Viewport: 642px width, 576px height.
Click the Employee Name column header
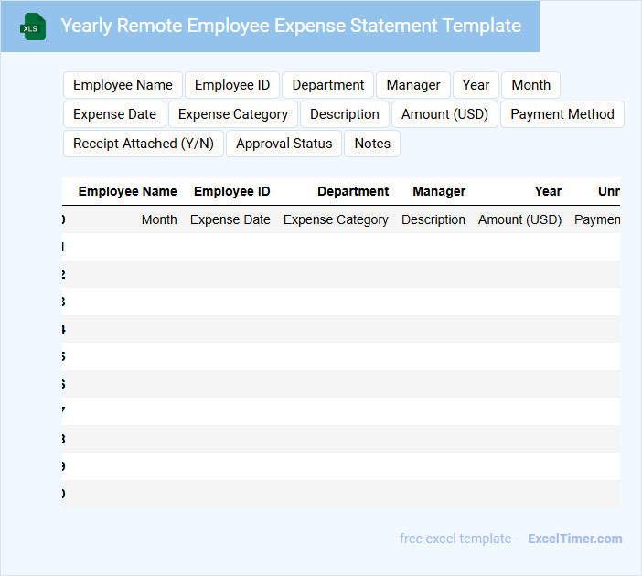click(x=127, y=191)
